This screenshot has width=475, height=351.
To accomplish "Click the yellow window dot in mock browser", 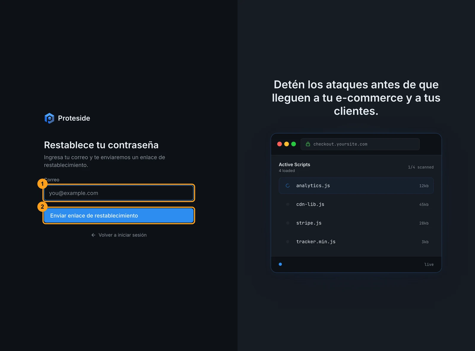I will [x=286, y=144].
